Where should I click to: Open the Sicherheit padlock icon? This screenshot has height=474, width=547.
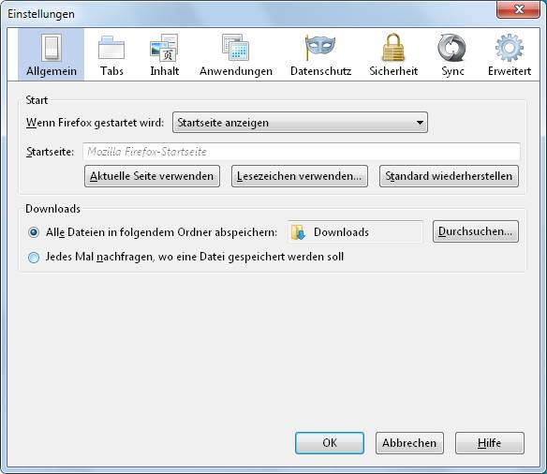[393, 48]
